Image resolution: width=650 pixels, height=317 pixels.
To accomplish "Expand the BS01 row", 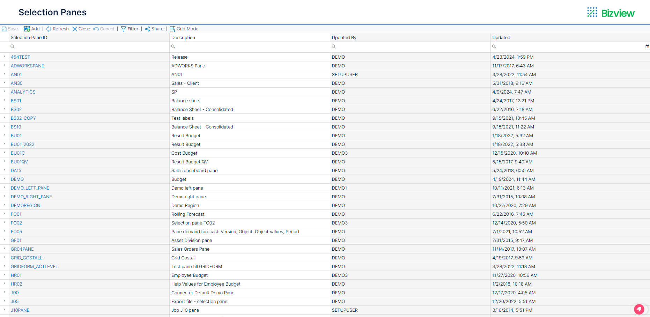I will tap(4, 101).
